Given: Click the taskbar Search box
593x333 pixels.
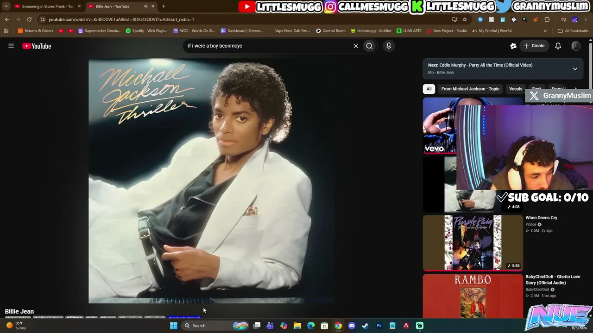Looking at the screenshot, I should [x=215, y=326].
